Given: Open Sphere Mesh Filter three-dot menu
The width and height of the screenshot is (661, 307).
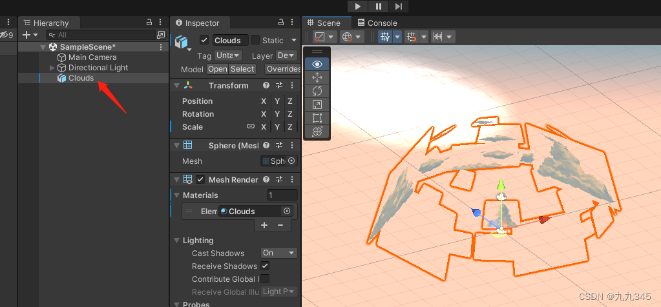Looking at the screenshot, I should [291, 145].
